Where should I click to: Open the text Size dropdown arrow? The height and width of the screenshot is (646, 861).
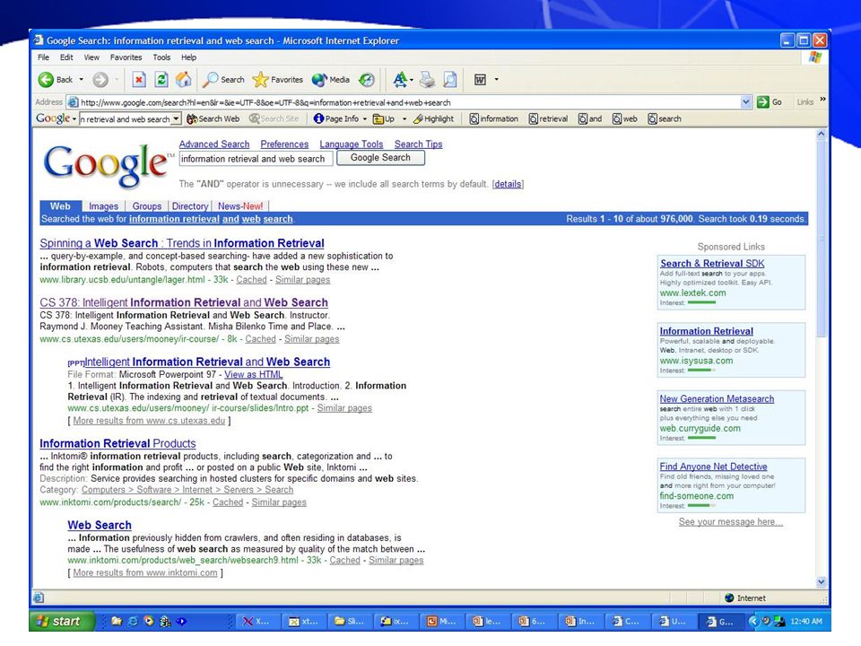tap(412, 80)
